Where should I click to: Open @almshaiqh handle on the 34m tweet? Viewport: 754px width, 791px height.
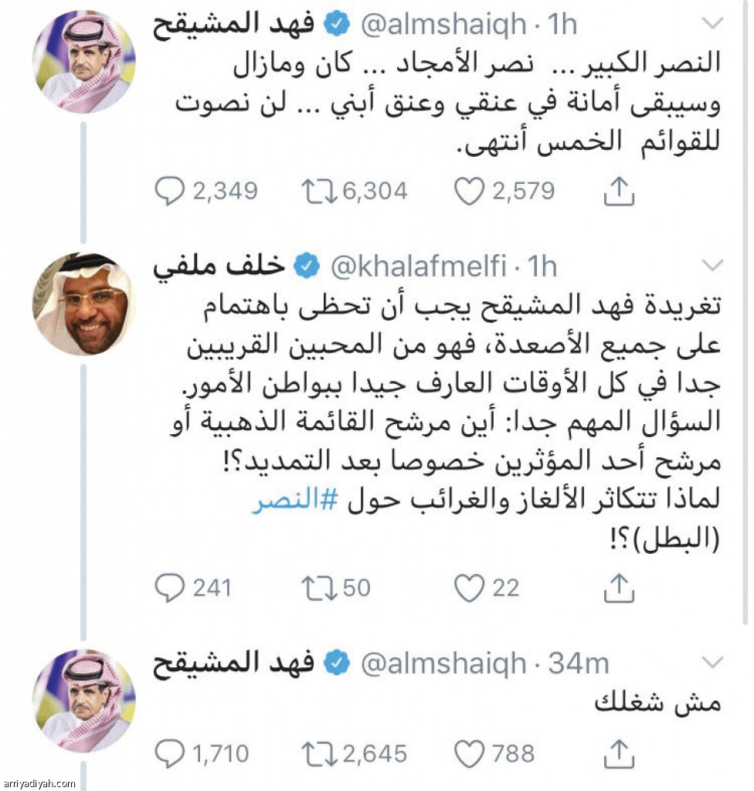pos(443,664)
